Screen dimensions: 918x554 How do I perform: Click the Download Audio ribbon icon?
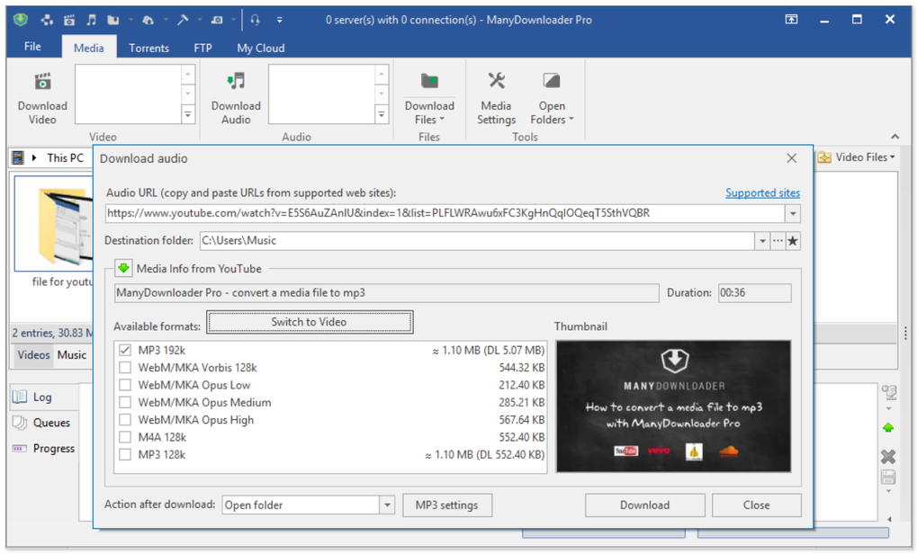[x=236, y=81]
